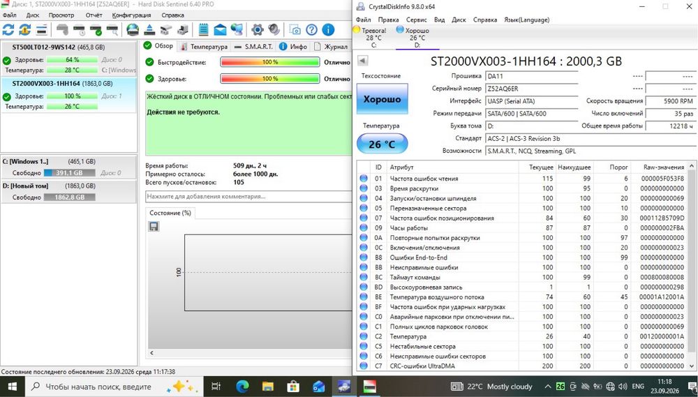698x397 pixels.
Task: Open the Правка menu in CrystalDiskInfo
Action: point(388,20)
